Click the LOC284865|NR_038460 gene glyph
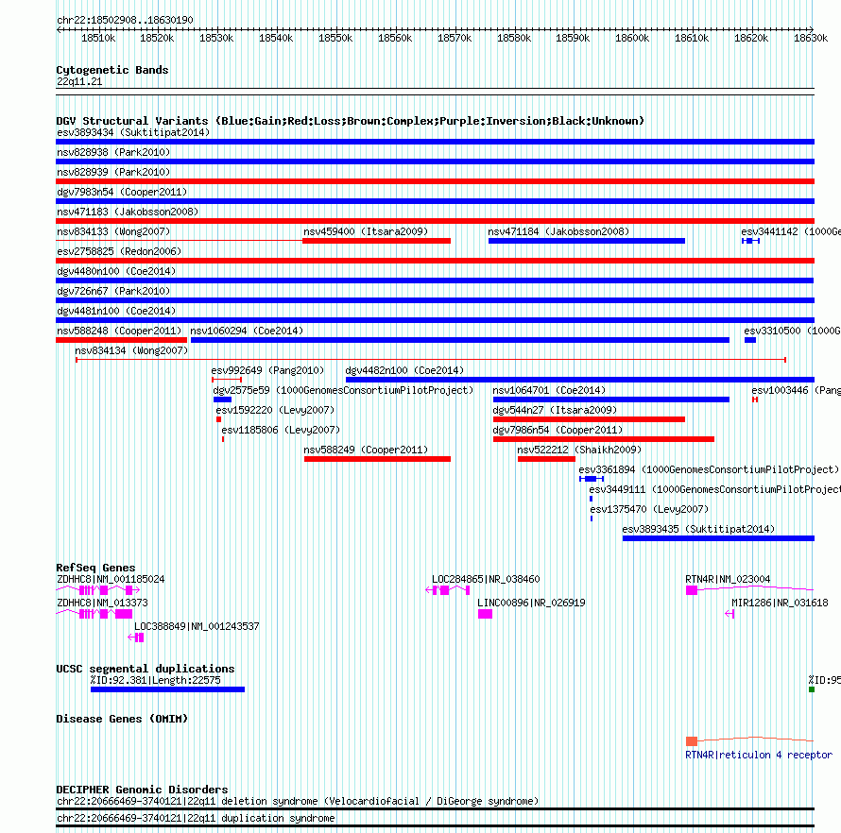This screenshot has height=833, width=841. [447, 590]
